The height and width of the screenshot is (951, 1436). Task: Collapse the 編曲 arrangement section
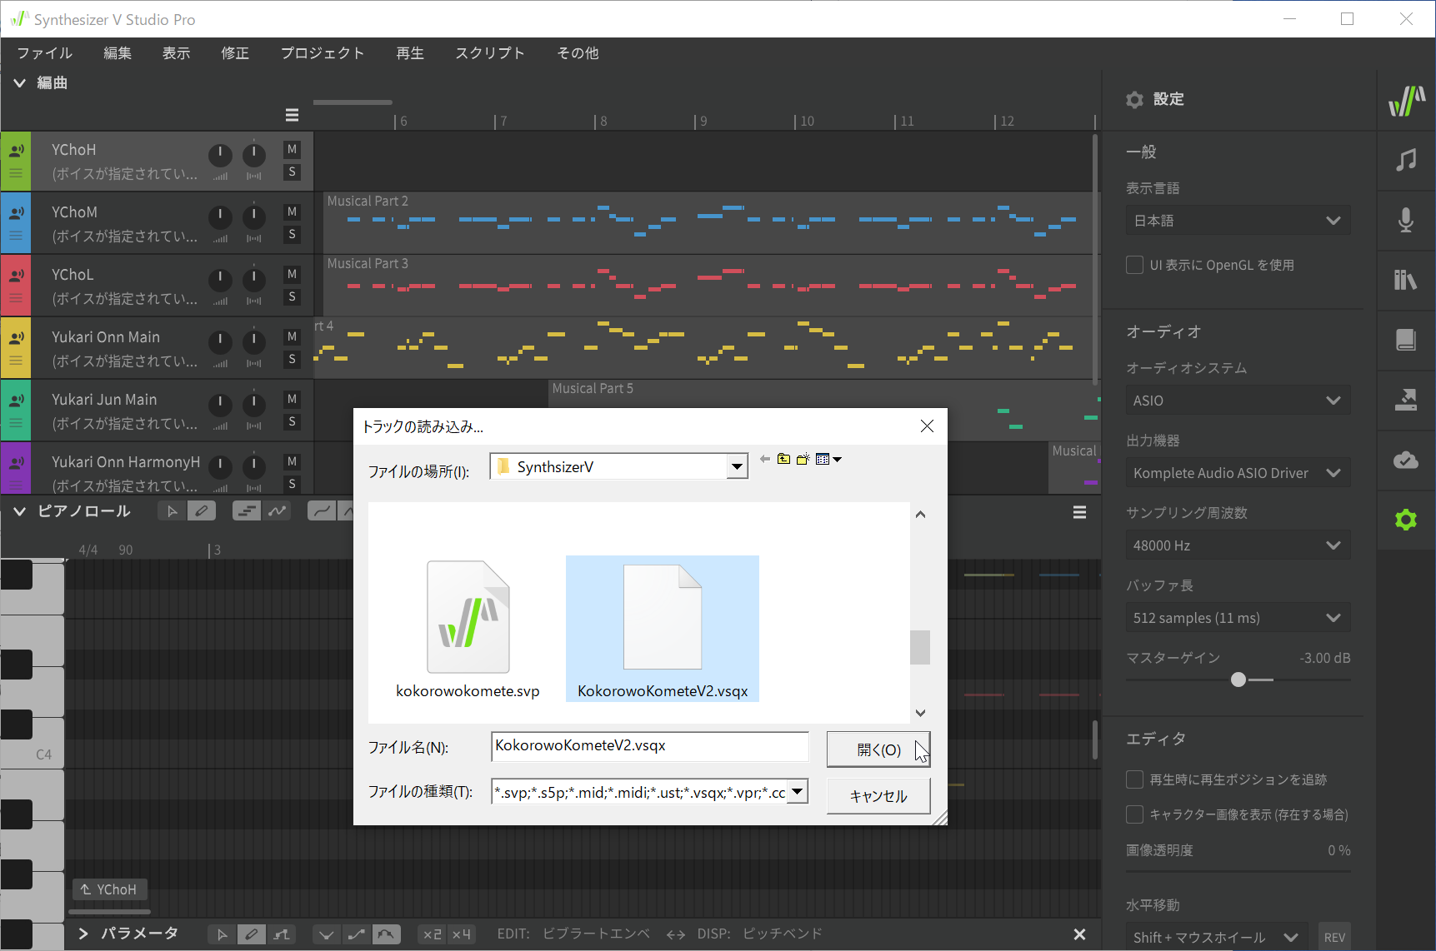tap(19, 82)
